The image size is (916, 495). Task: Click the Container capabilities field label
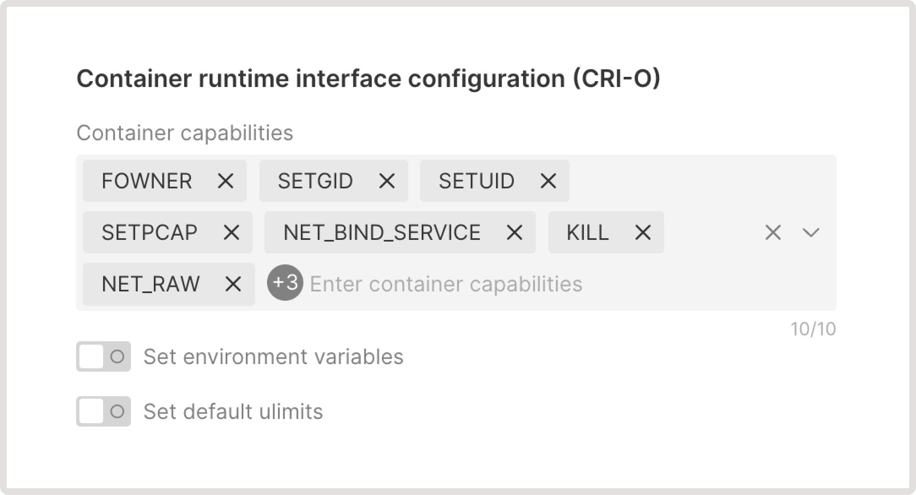click(186, 132)
